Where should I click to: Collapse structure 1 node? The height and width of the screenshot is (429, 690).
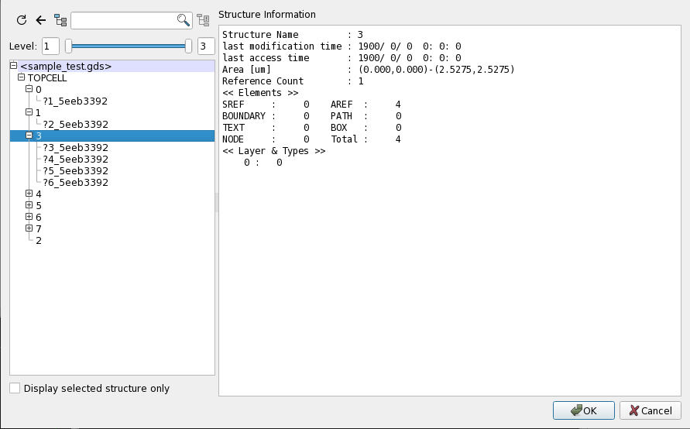click(29, 112)
